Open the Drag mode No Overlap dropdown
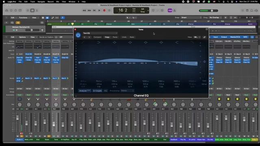The height and width of the screenshot is (146, 260). click(215, 17)
